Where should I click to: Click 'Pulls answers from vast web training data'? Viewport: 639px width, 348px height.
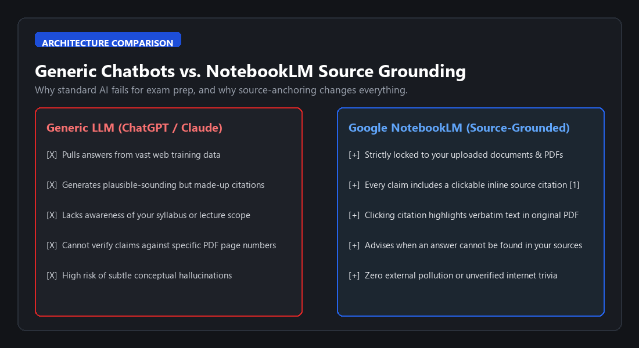(141, 155)
